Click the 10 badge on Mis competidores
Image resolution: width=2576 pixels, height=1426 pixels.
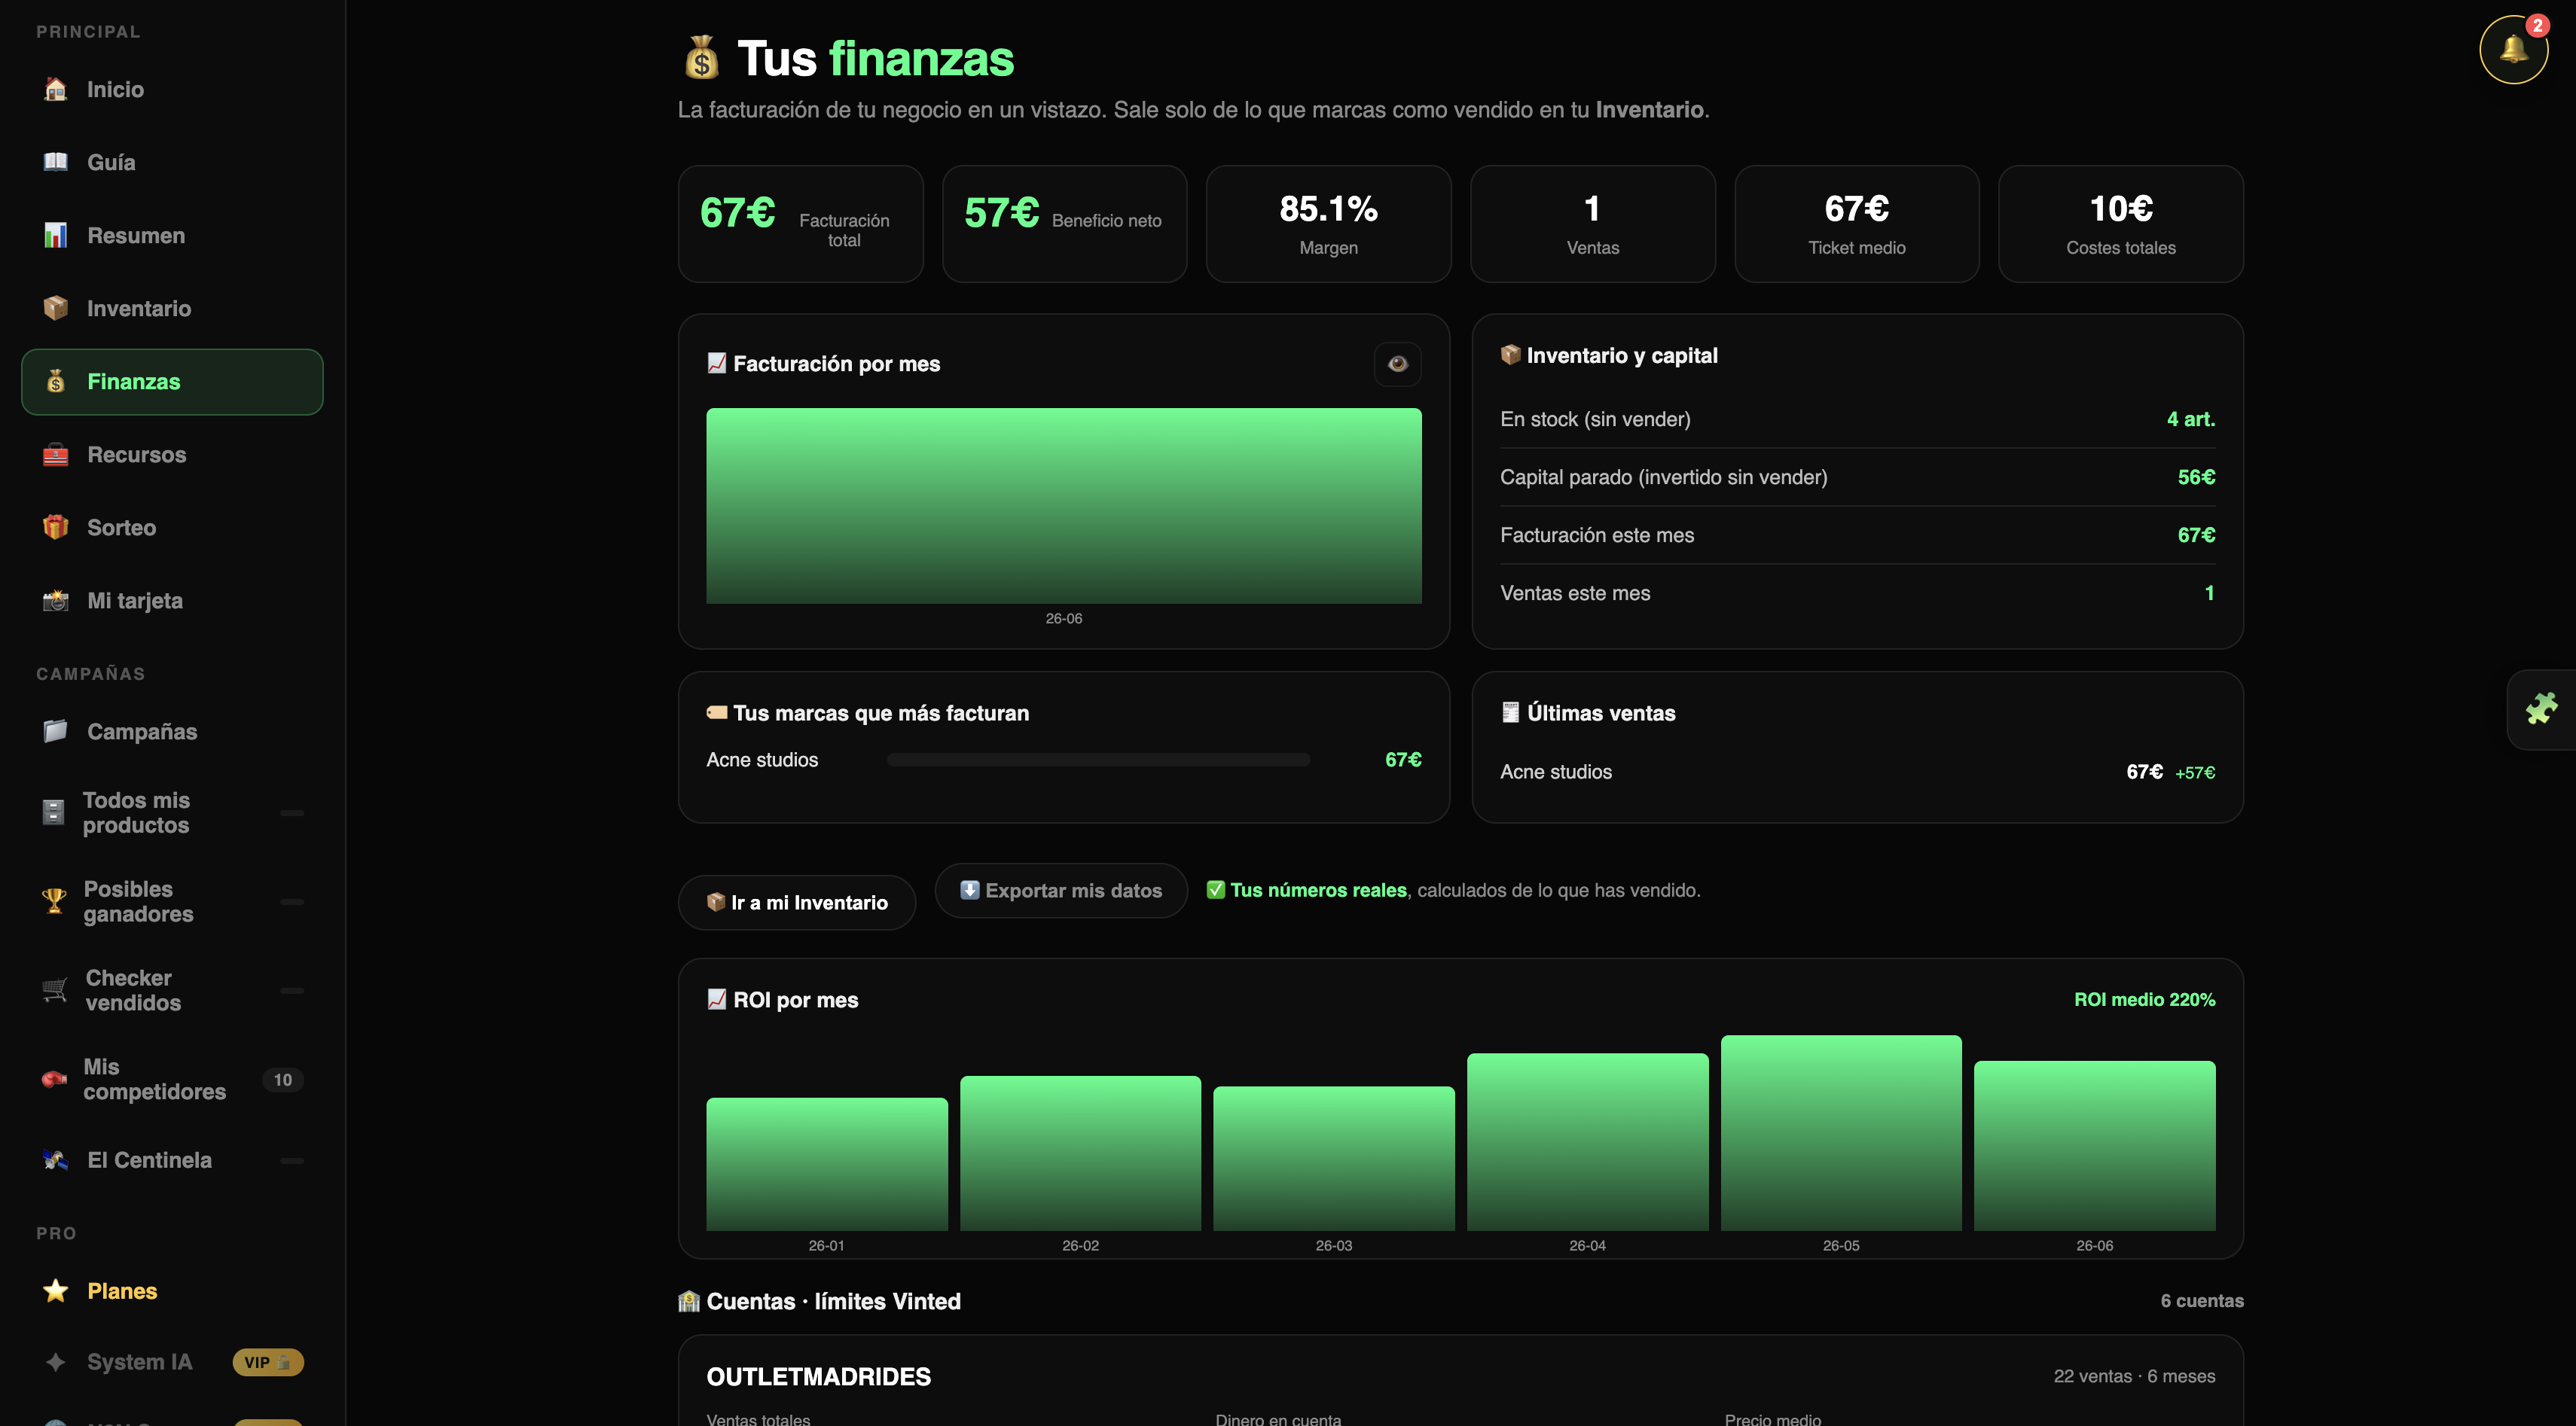coord(283,1079)
